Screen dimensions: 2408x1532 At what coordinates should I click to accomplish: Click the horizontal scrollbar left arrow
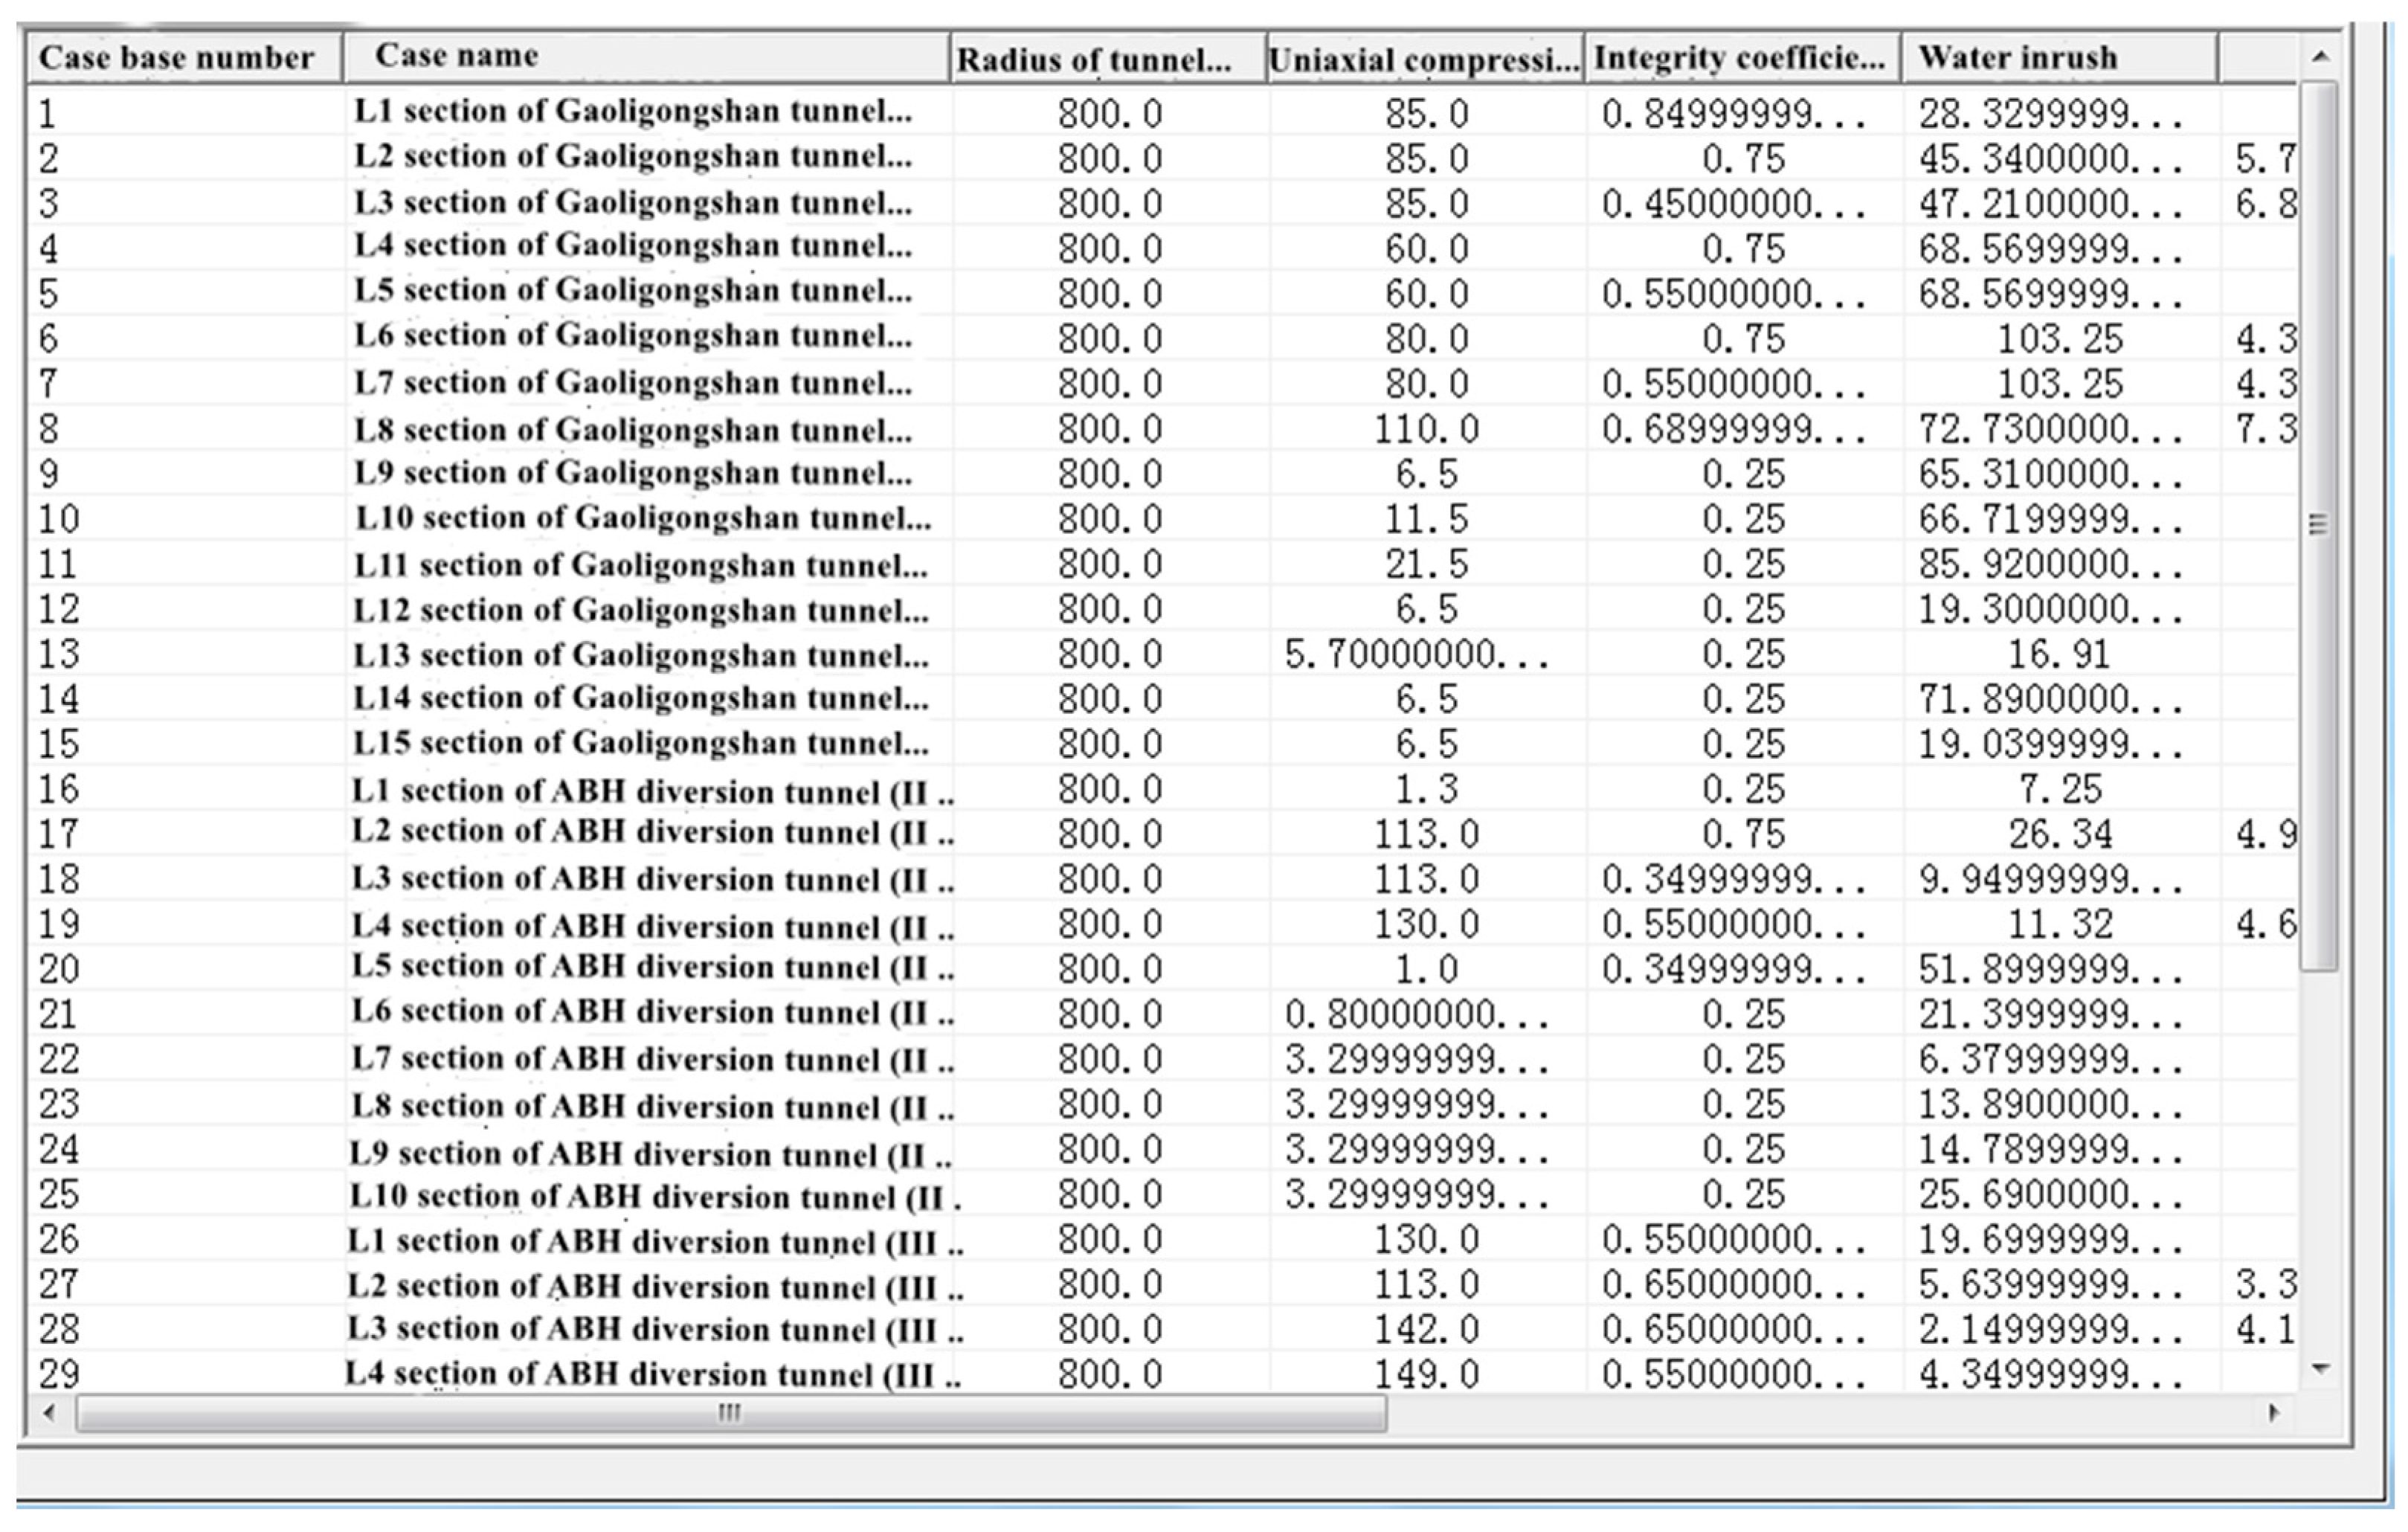pos(49,1413)
